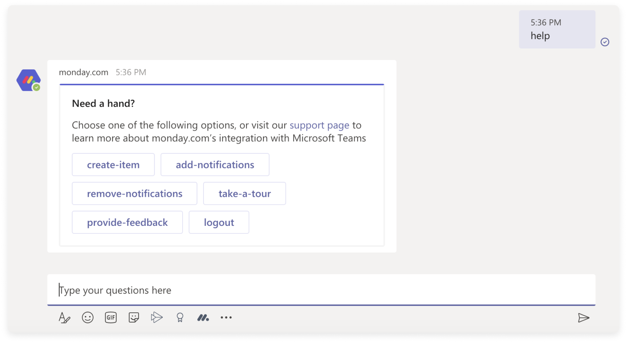Click the monday.com bot avatar
The image size is (627, 343).
coord(29,80)
